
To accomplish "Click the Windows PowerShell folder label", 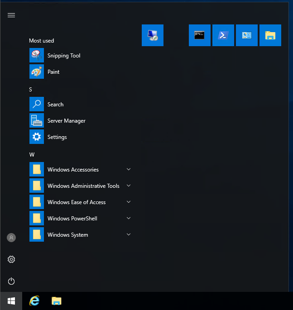I will (72, 219).
